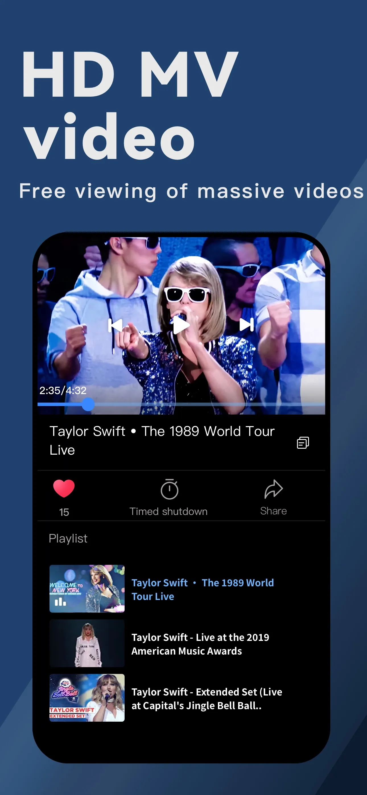The width and height of the screenshot is (367, 795).
Task: Open the Welcome to New York thumbnail
Action: (87, 589)
